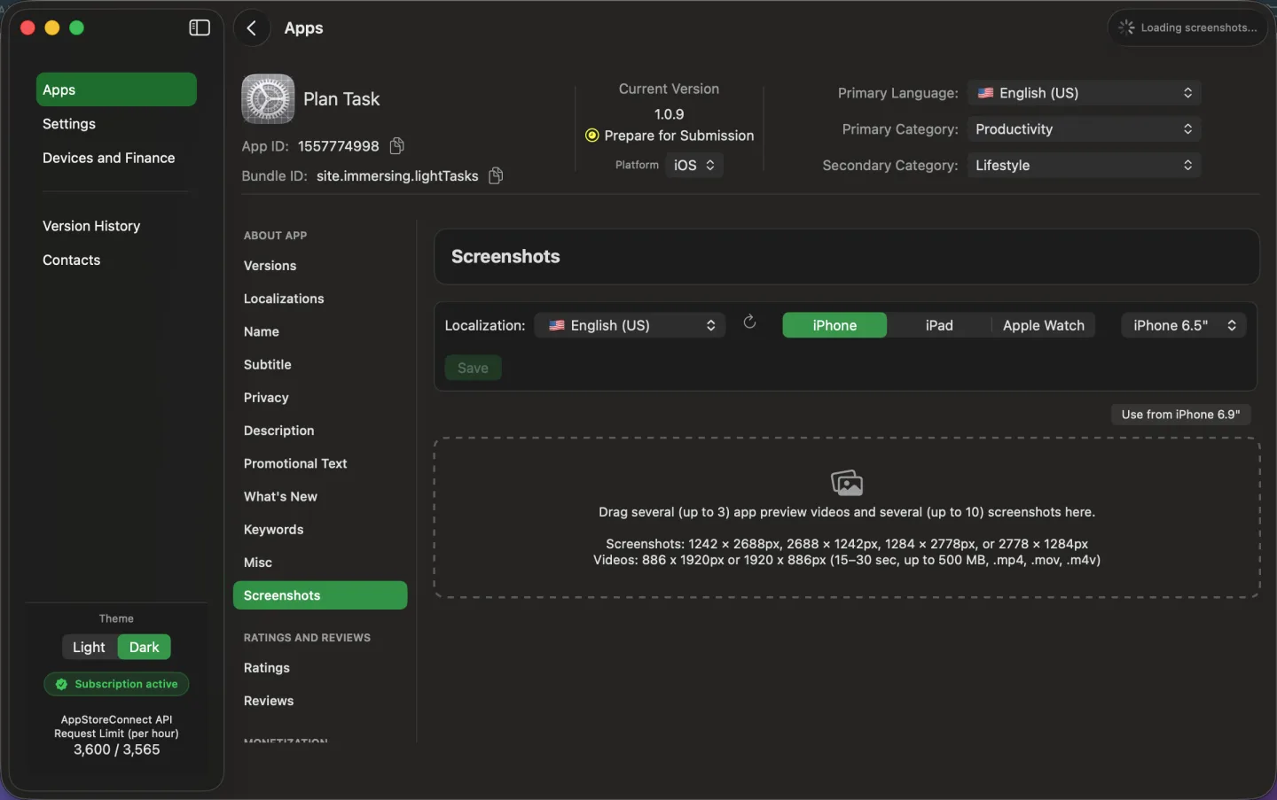Click the bundle ID site.immersing.lightTasks
The image size is (1277, 800).
pos(397,176)
